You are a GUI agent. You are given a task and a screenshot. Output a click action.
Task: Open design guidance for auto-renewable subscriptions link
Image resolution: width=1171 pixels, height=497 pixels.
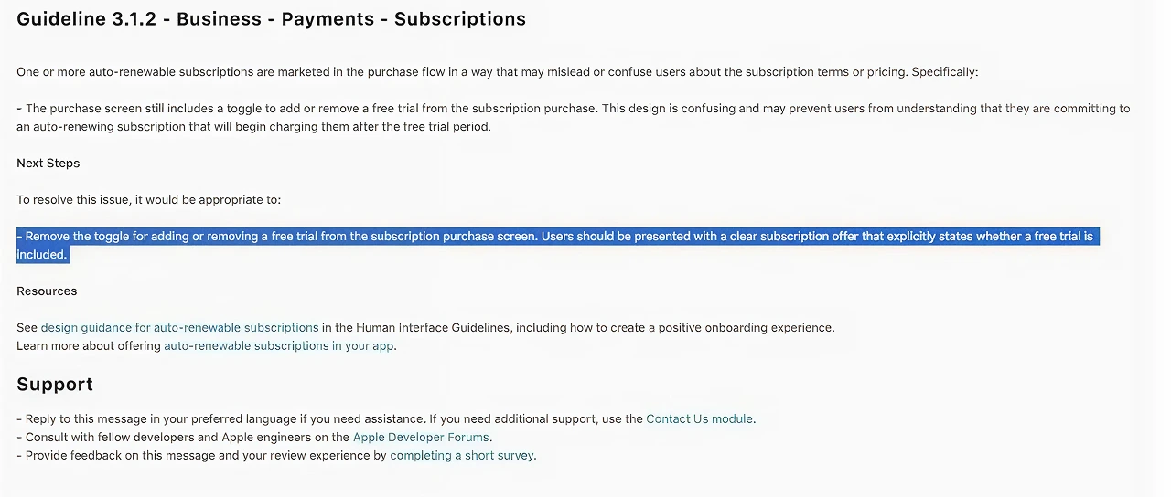click(180, 327)
